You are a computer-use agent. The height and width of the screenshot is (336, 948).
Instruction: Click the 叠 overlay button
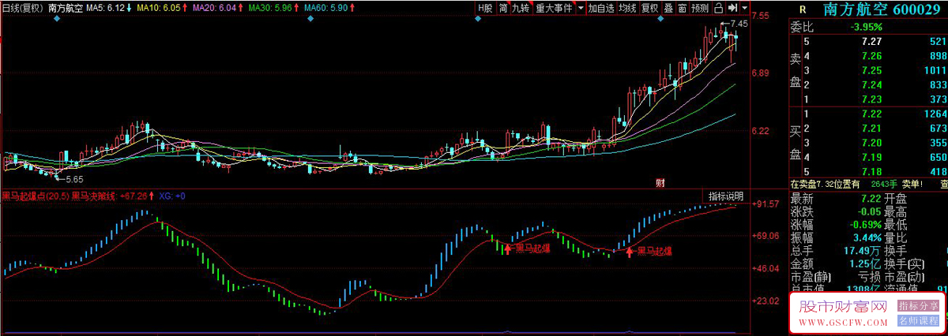[668, 8]
